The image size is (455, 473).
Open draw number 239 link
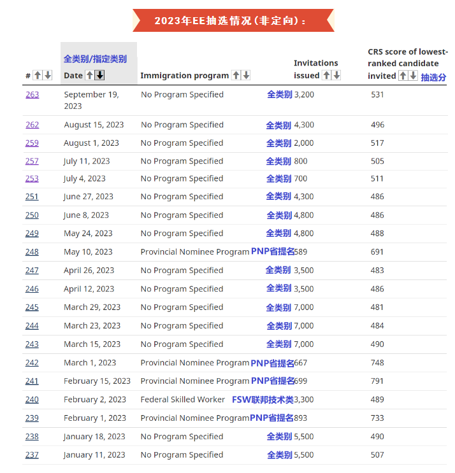pyautogui.click(x=32, y=418)
